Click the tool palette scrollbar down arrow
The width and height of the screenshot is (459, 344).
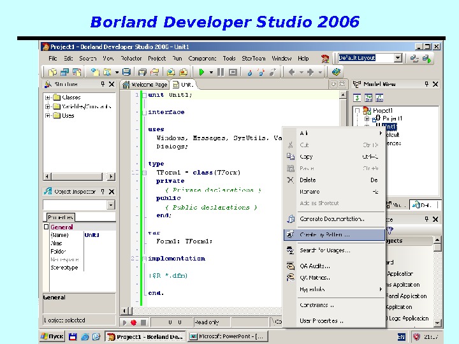437,323
